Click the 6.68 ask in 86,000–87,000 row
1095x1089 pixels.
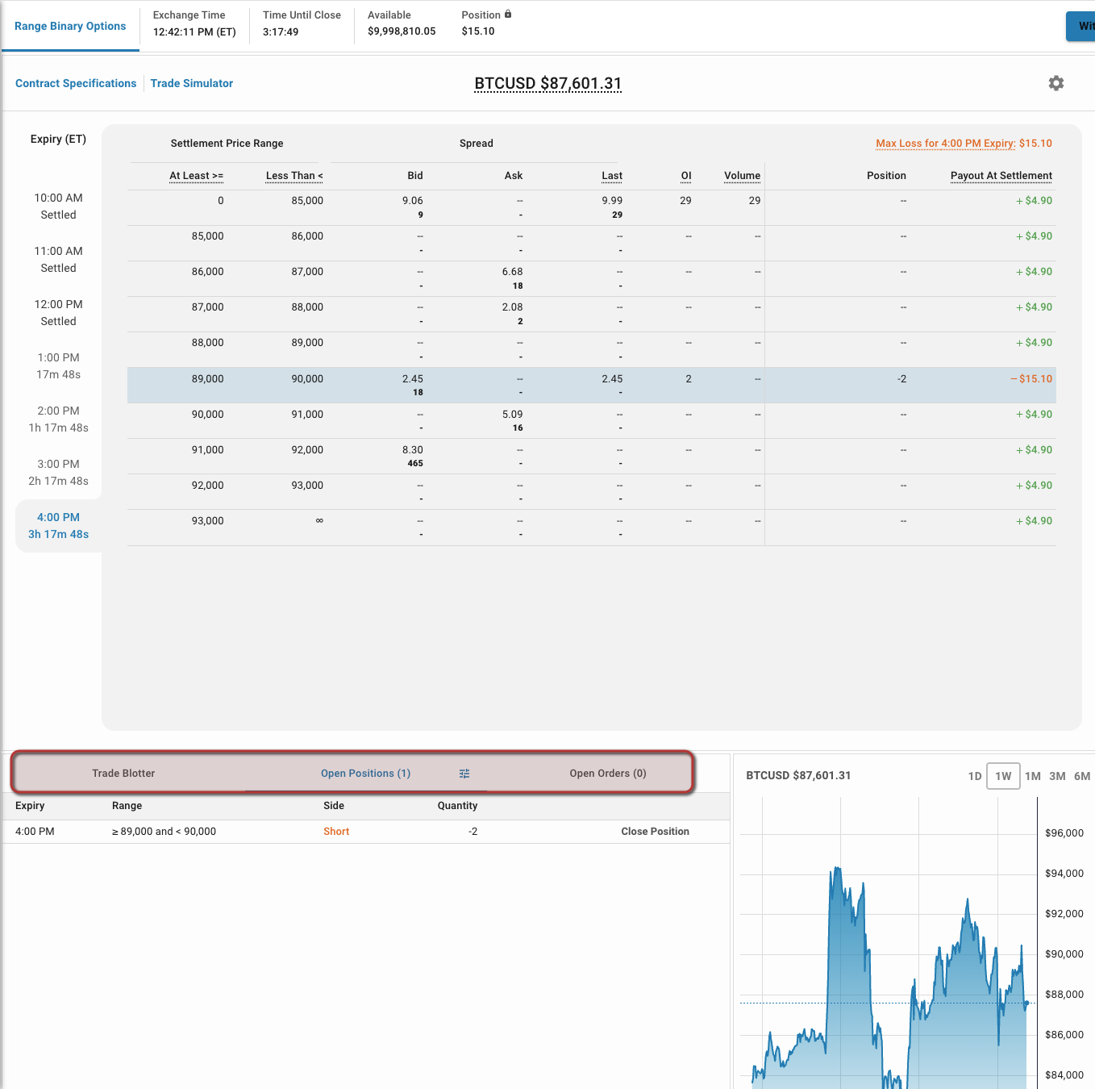tap(512, 272)
